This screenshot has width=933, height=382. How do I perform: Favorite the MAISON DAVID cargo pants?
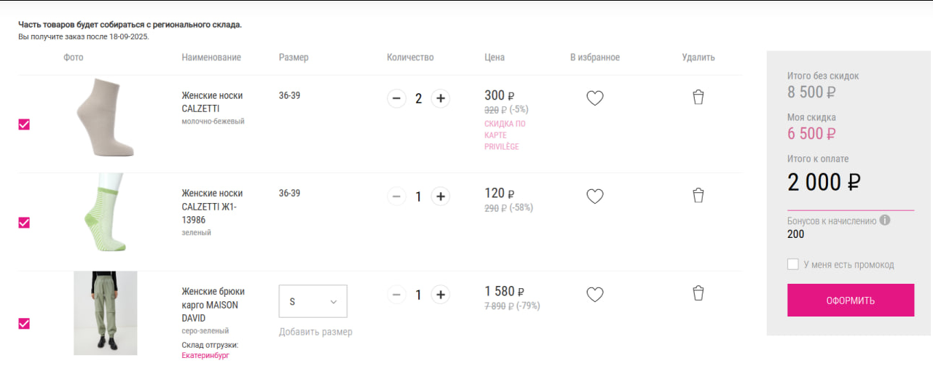click(x=595, y=295)
